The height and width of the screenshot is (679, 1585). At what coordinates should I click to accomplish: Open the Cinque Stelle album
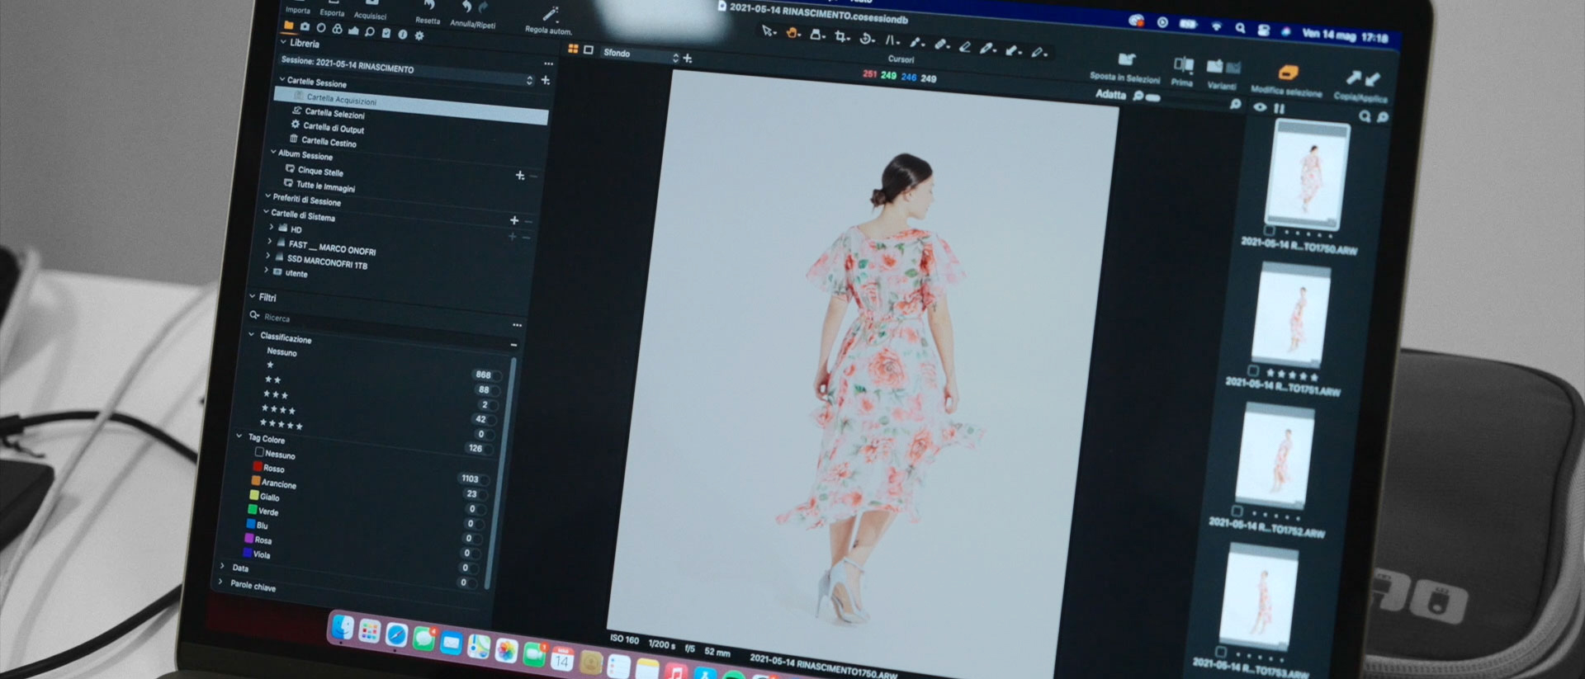click(x=314, y=171)
